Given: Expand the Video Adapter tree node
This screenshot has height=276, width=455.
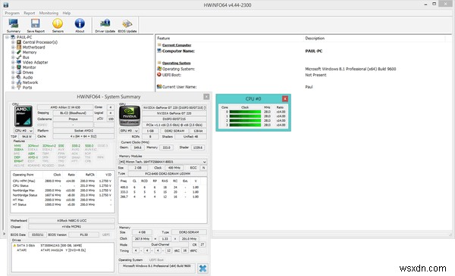Looking at the screenshot, I should 13,62.
